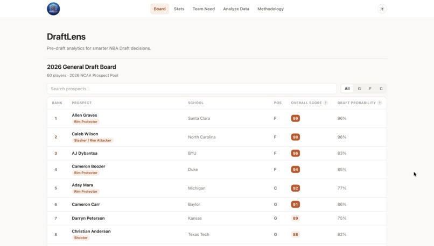
Task: Click Aday Mara's Rim Protector tag
Action: coord(86,192)
